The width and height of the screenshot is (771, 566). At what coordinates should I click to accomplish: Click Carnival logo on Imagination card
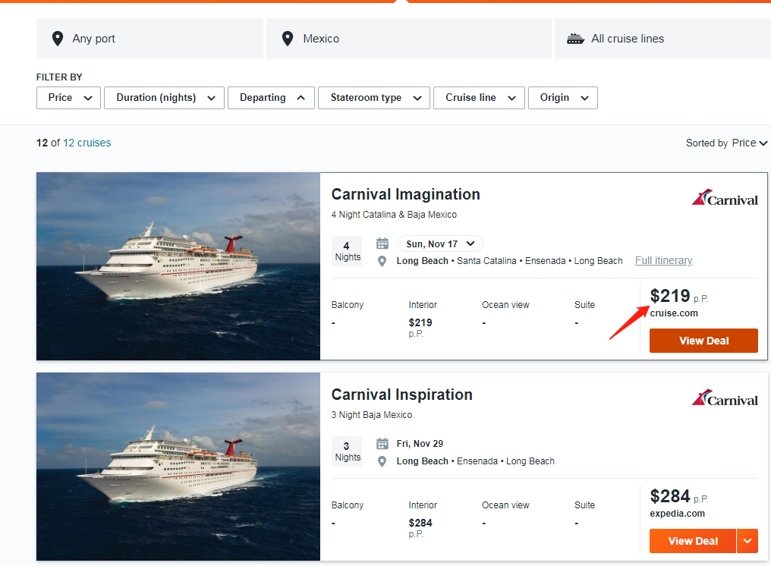coord(725,198)
